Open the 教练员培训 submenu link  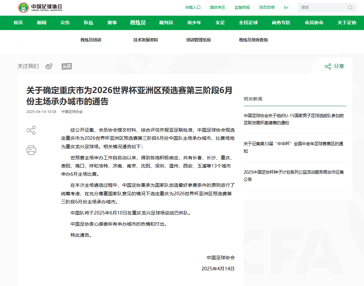[x=90, y=40]
